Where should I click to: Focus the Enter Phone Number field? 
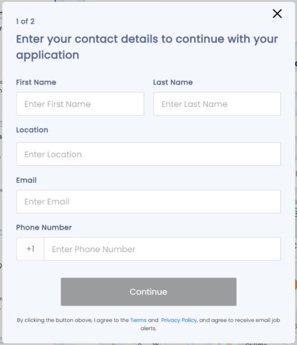tap(162, 249)
